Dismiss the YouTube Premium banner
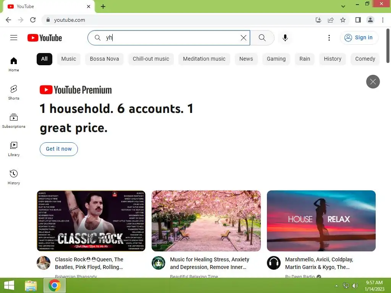 [373, 82]
